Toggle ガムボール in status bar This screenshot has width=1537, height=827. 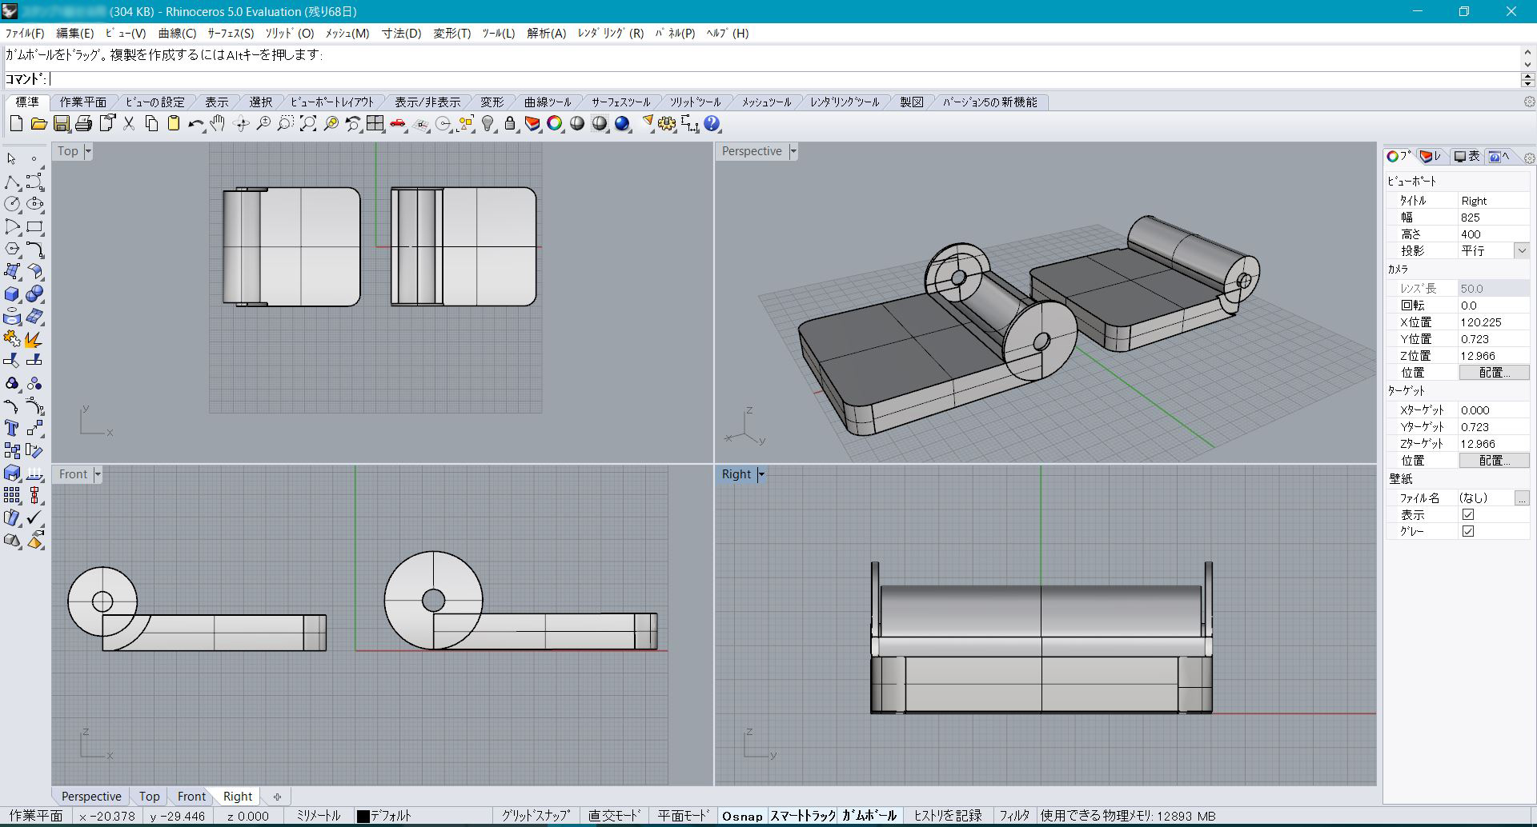[869, 816]
